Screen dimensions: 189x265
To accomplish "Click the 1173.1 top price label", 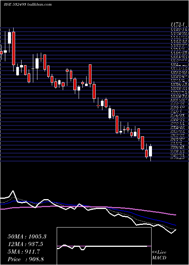I will click(178, 25).
